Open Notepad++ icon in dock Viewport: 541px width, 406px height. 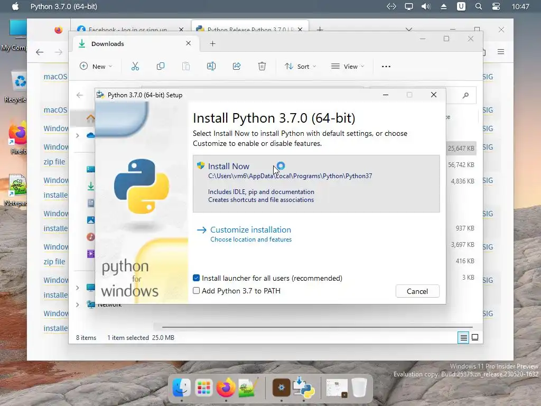pos(248,387)
